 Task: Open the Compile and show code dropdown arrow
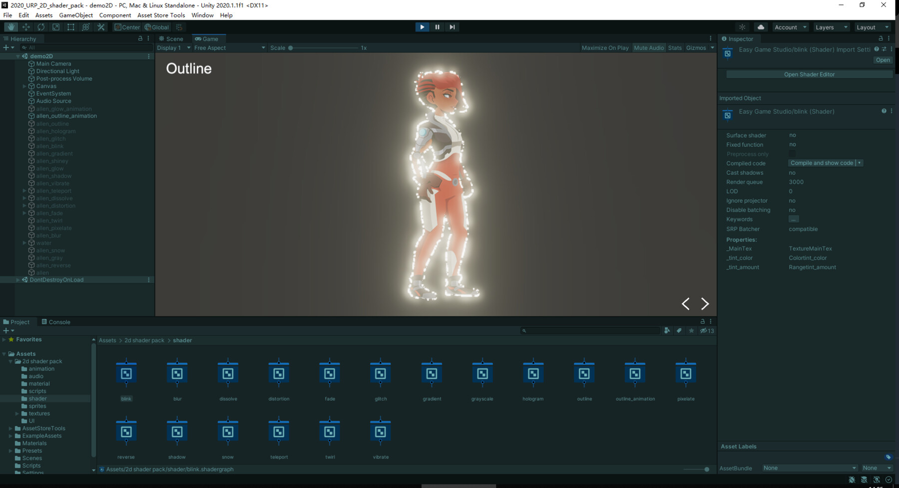click(859, 163)
